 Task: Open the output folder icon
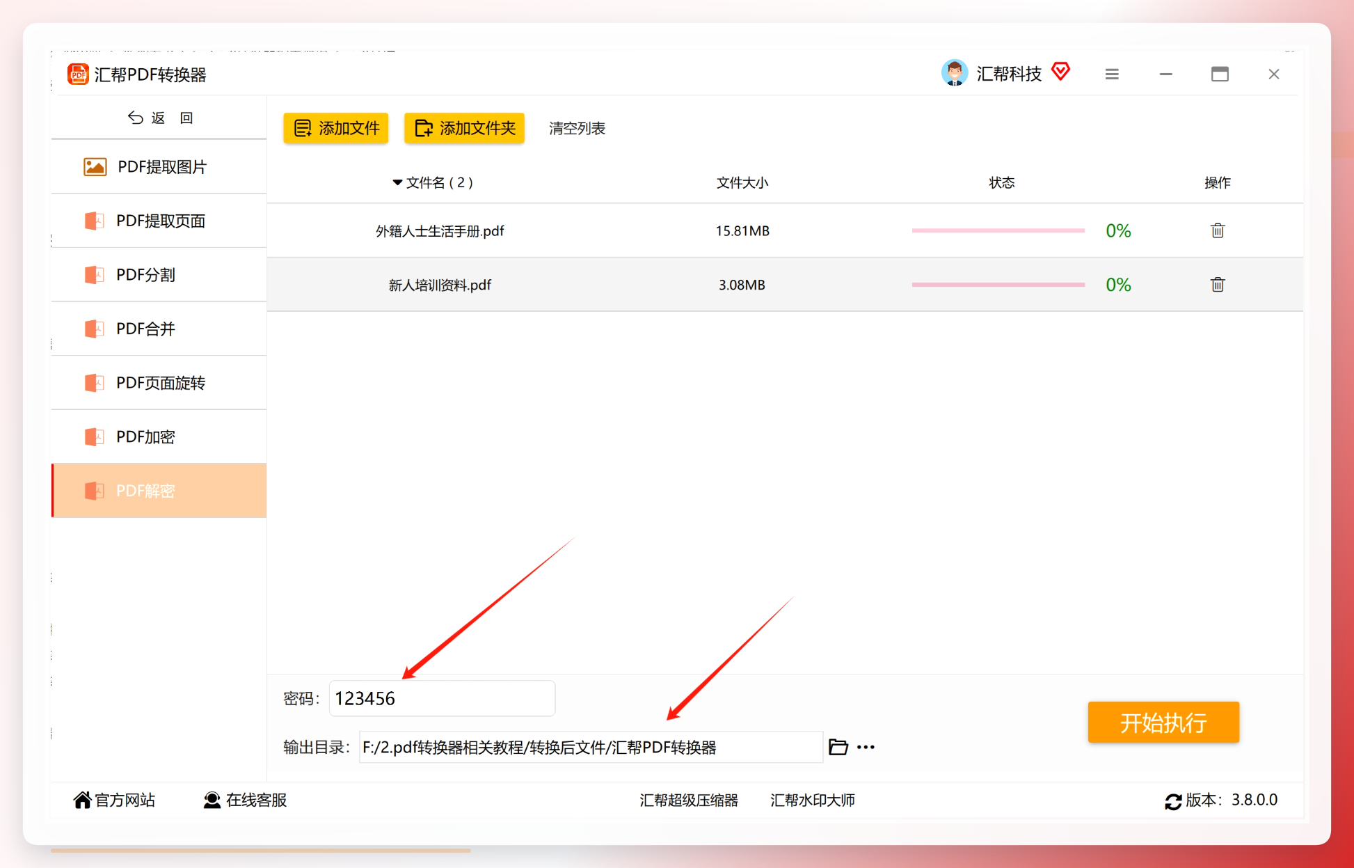coord(838,748)
